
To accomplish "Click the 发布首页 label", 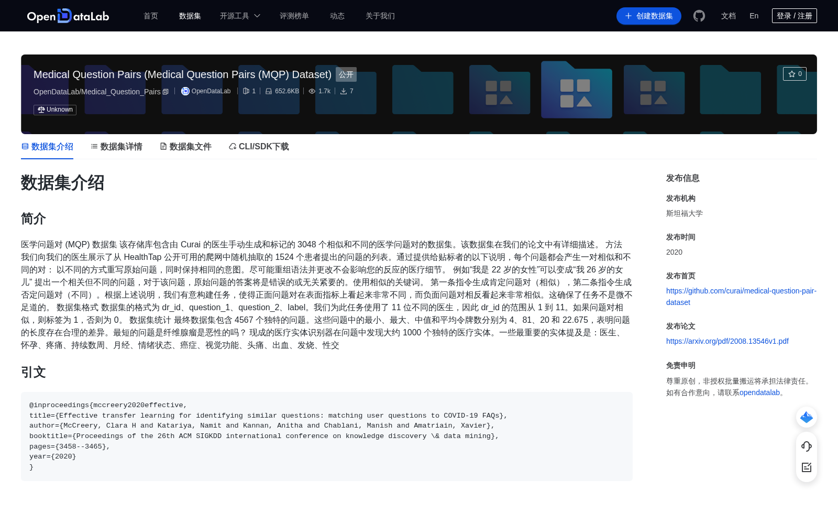I will [x=681, y=276].
